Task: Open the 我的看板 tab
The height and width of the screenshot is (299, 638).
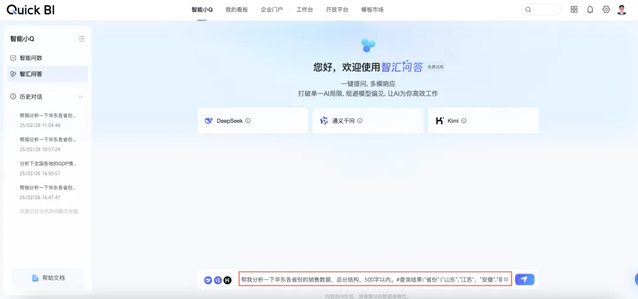Action: click(237, 10)
